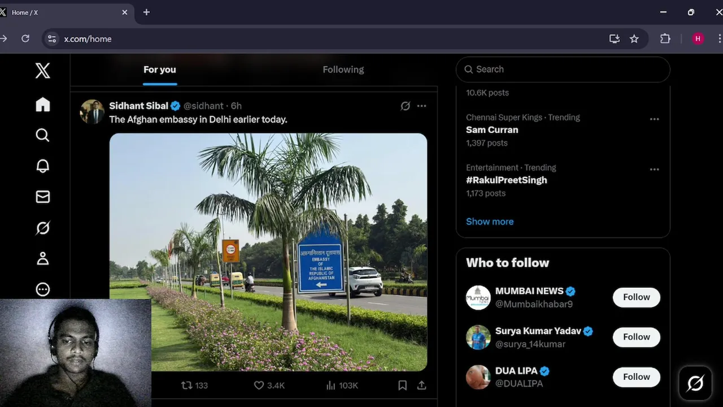This screenshot has height=407, width=723.
Task: Switch to For you tab
Action: [160, 70]
